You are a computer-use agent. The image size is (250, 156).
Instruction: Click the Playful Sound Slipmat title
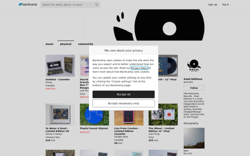94,128
